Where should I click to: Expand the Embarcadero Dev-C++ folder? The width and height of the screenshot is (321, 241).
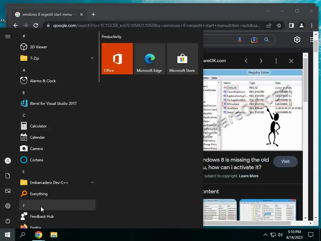coord(57,182)
